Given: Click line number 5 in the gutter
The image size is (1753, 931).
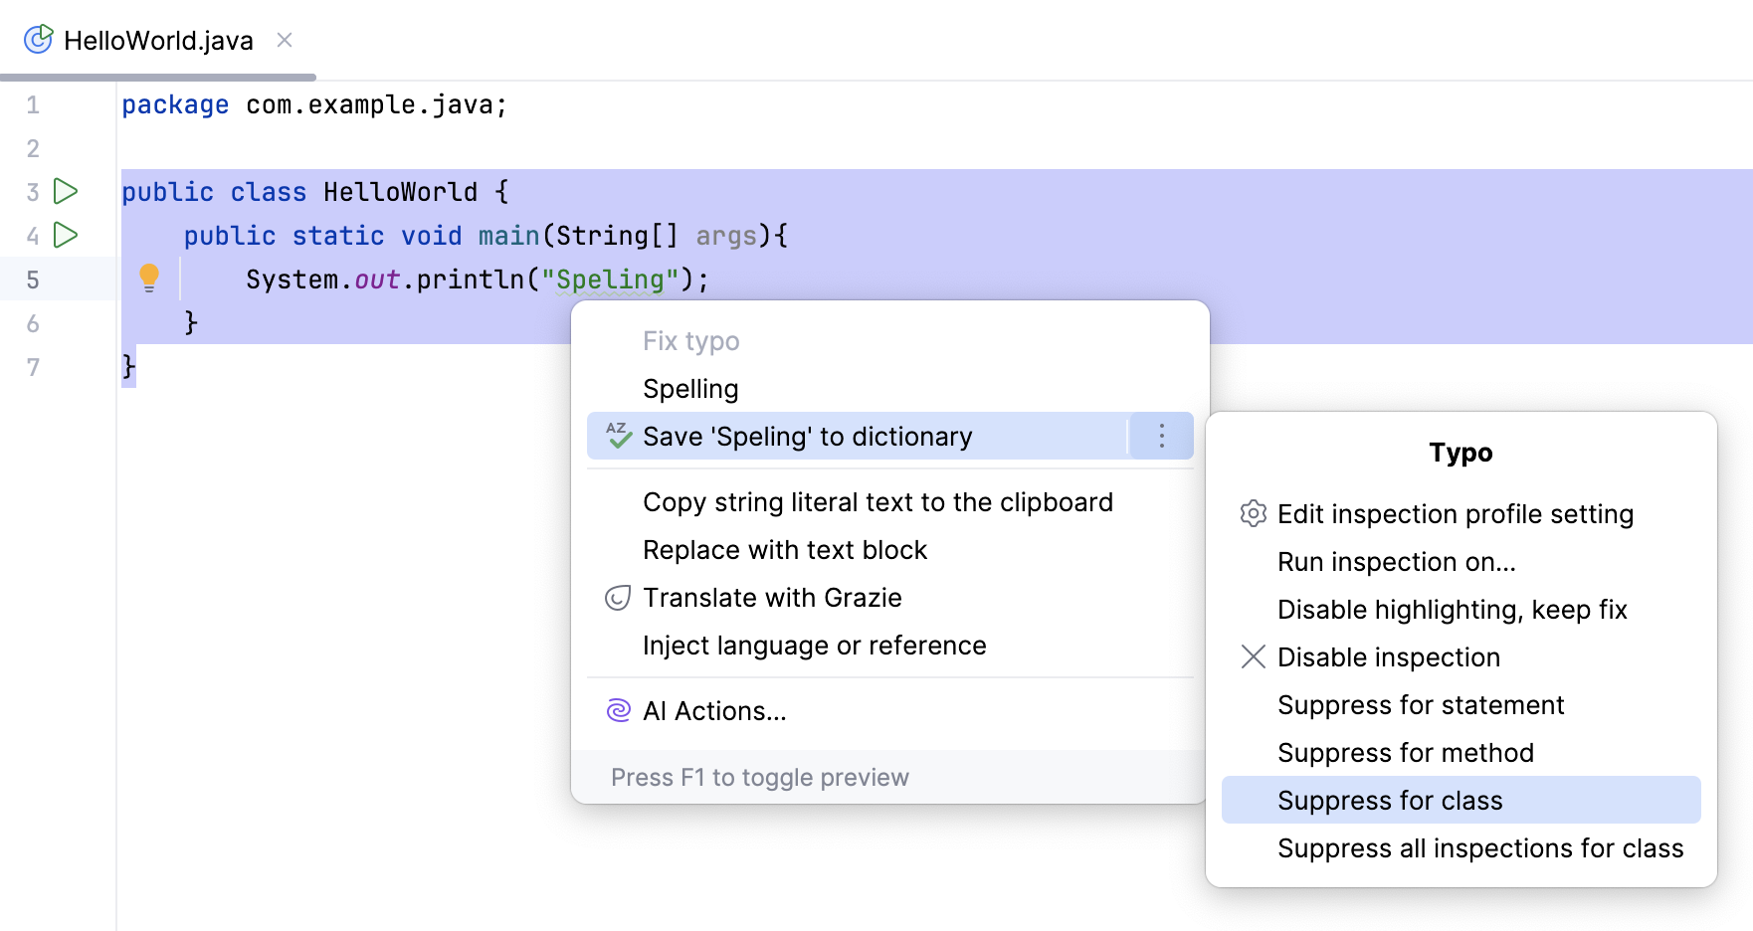Looking at the screenshot, I should coord(33,279).
